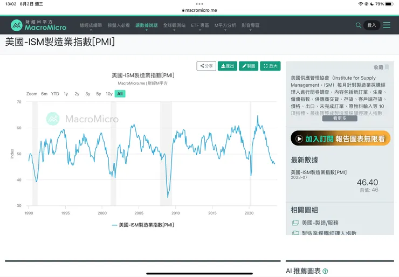Expand description with 看更多

click(340, 118)
